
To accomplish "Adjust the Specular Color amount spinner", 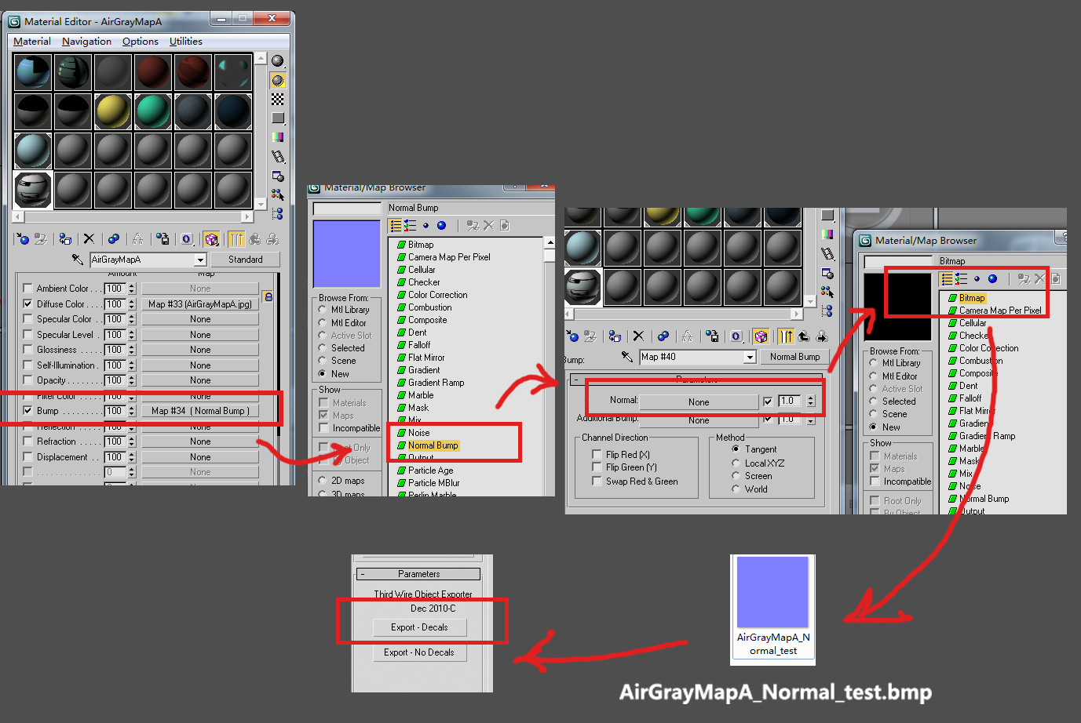I will [132, 319].
